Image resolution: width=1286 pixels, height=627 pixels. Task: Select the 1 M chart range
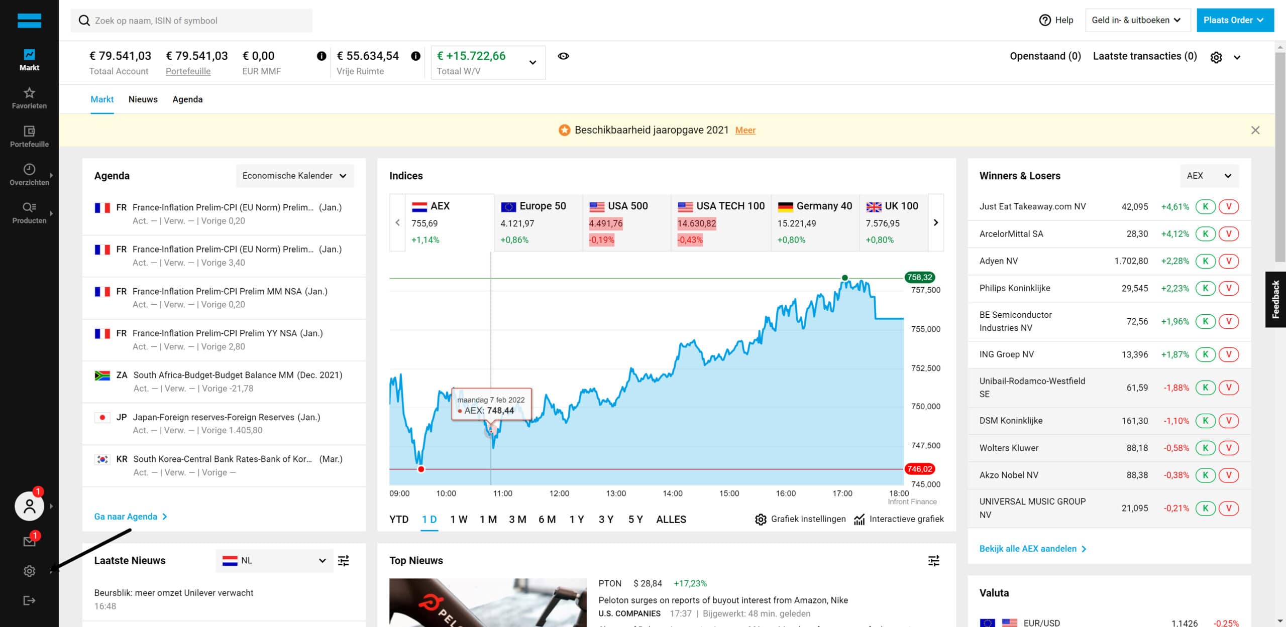pos(488,520)
